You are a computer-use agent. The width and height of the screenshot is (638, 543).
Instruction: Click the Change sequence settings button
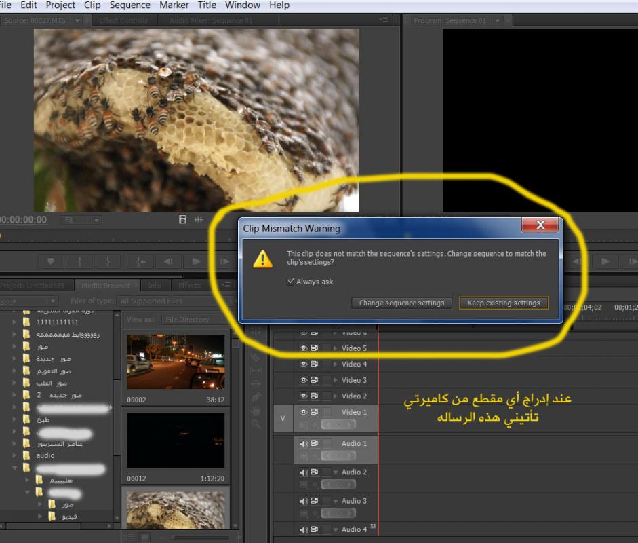[x=401, y=303]
